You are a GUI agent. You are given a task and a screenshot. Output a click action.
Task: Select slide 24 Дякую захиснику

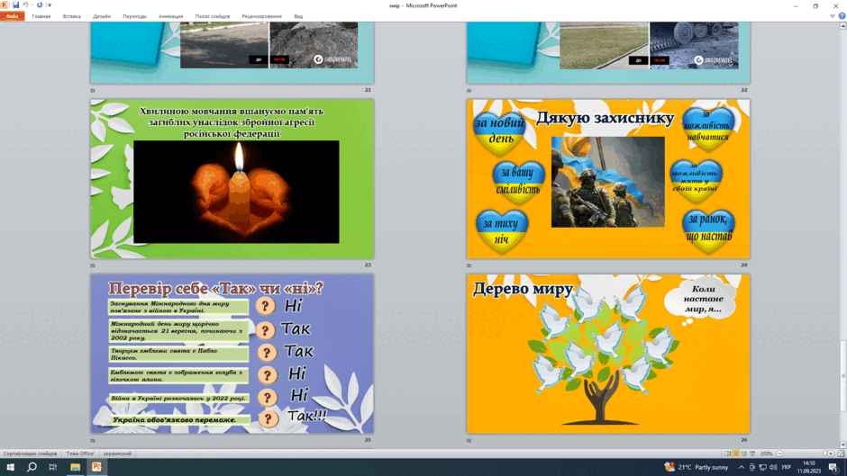tap(608, 179)
